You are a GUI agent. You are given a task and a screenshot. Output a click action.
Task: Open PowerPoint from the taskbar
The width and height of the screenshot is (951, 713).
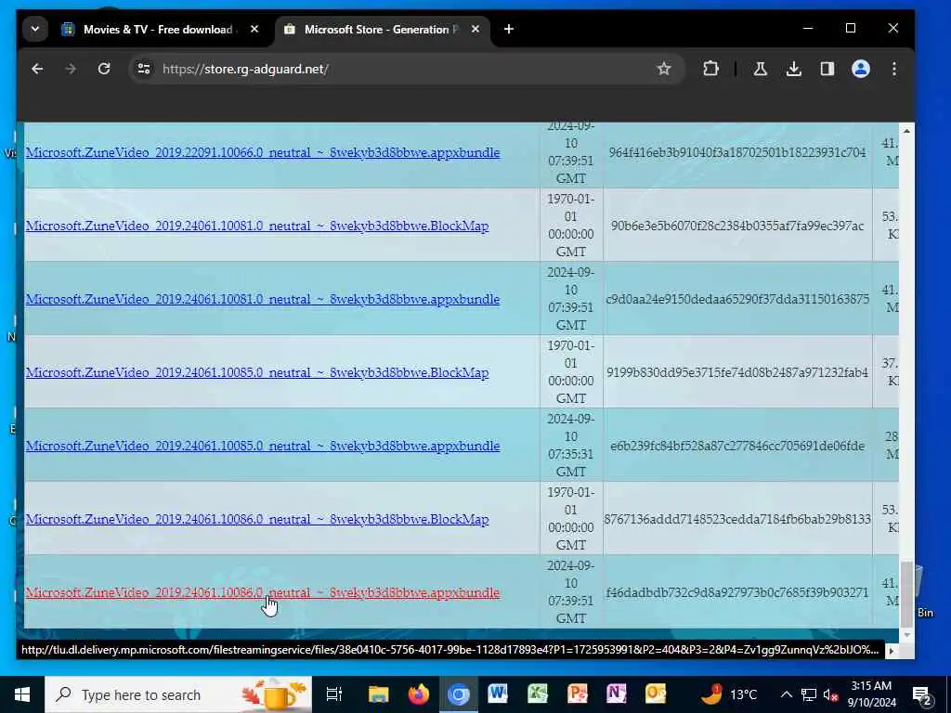click(577, 693)
